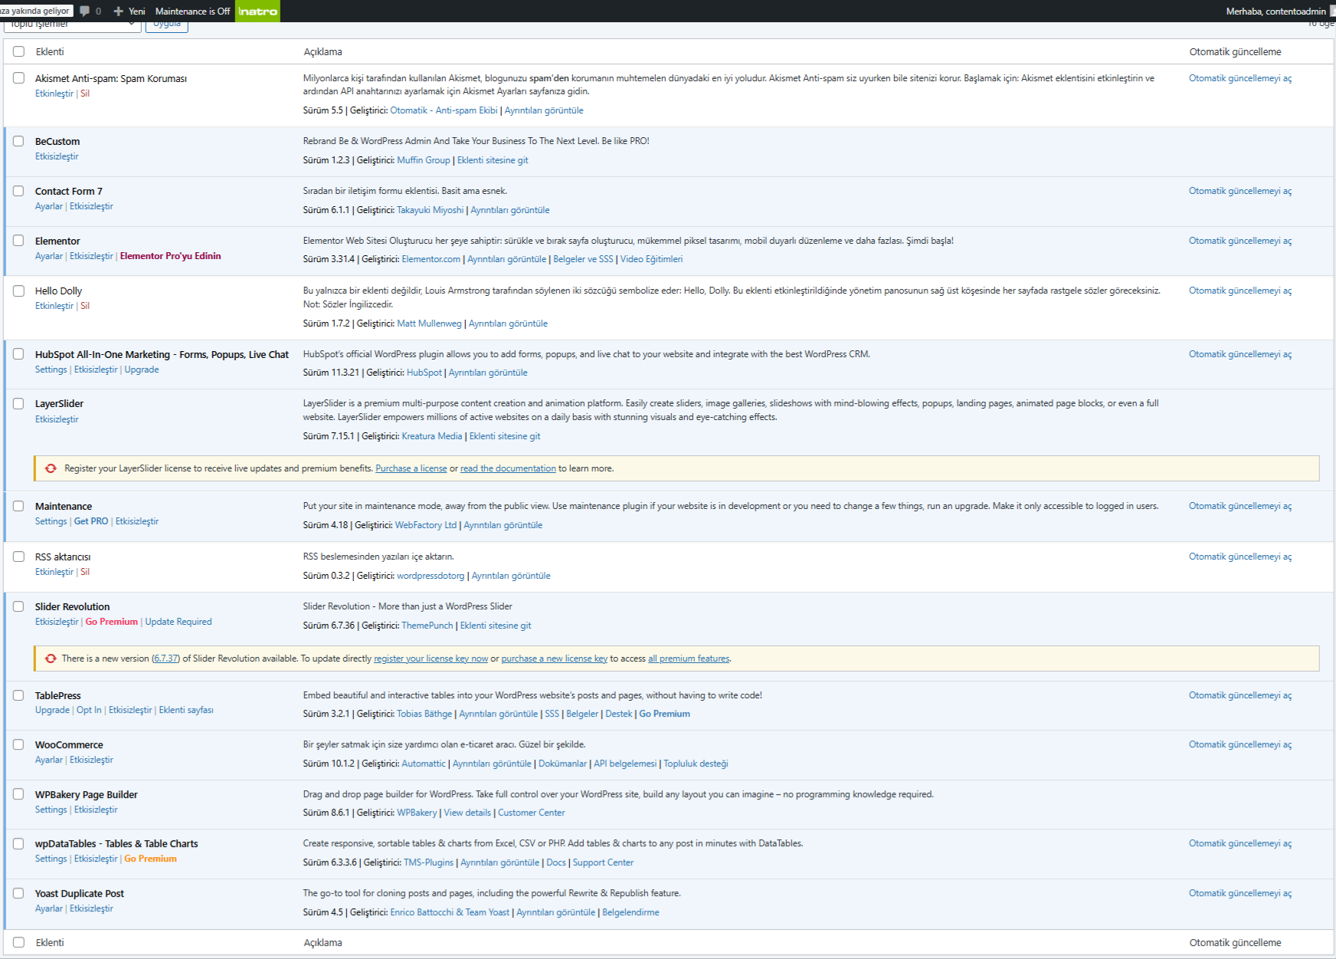The image size is (1336, 959).
Task: Select the LayerSlider checkbox
Action: coord(18,403)
